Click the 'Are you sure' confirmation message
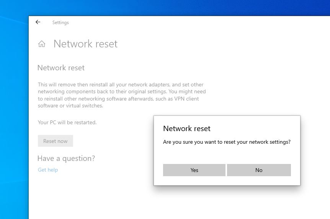The height and width of the screenshot is (219, 330). point(227,142)
